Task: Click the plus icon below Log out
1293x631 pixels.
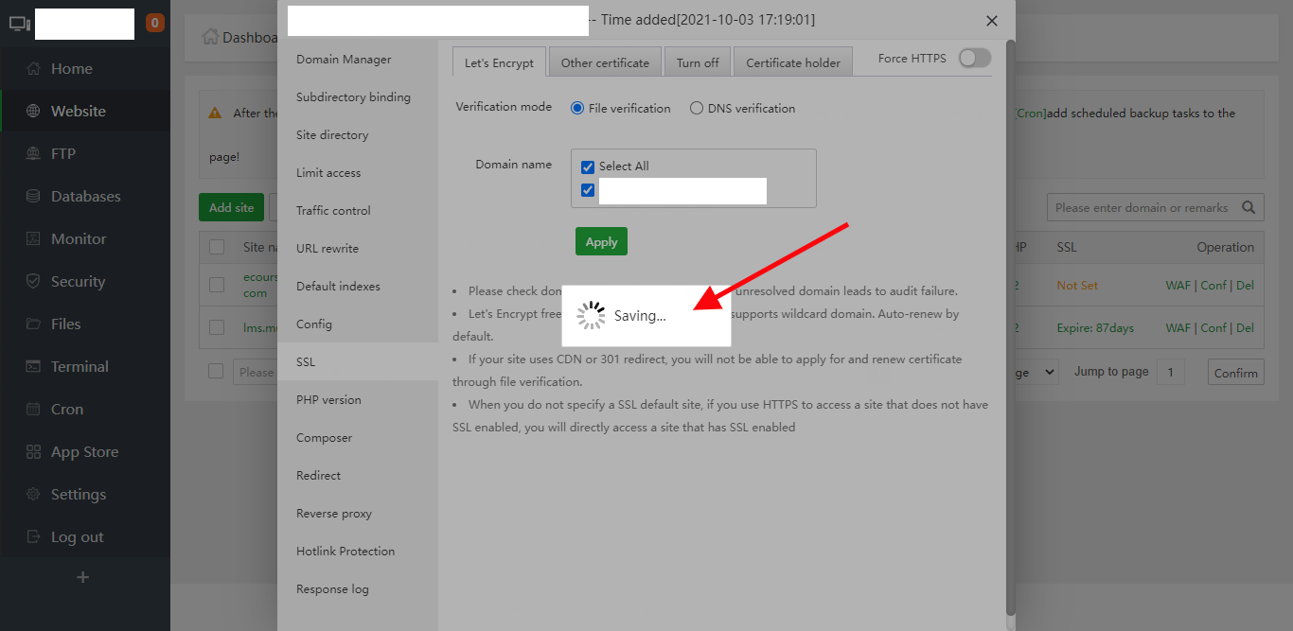Action: [83, 577]
